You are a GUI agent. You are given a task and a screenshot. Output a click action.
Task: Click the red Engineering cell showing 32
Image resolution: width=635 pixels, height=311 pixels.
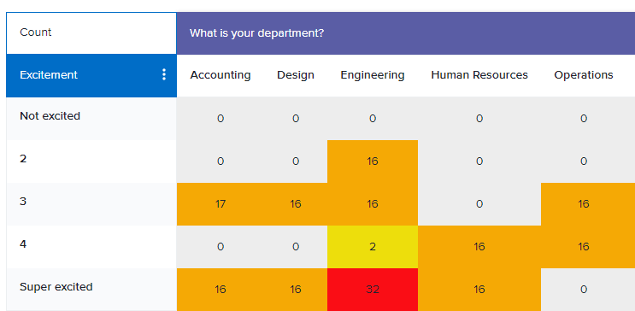coord(373,290)
